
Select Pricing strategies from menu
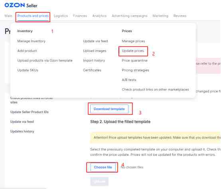tap(136, 70)
